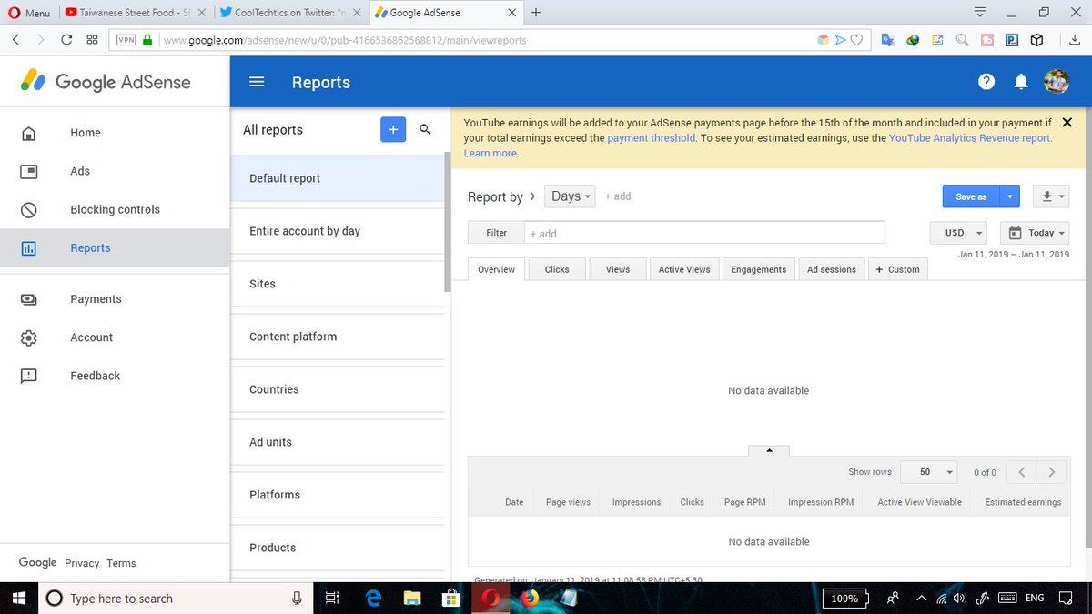Open the Privacy footer link
The width and height of the screenshot is (1092, 614).
(x=82, y=563)
